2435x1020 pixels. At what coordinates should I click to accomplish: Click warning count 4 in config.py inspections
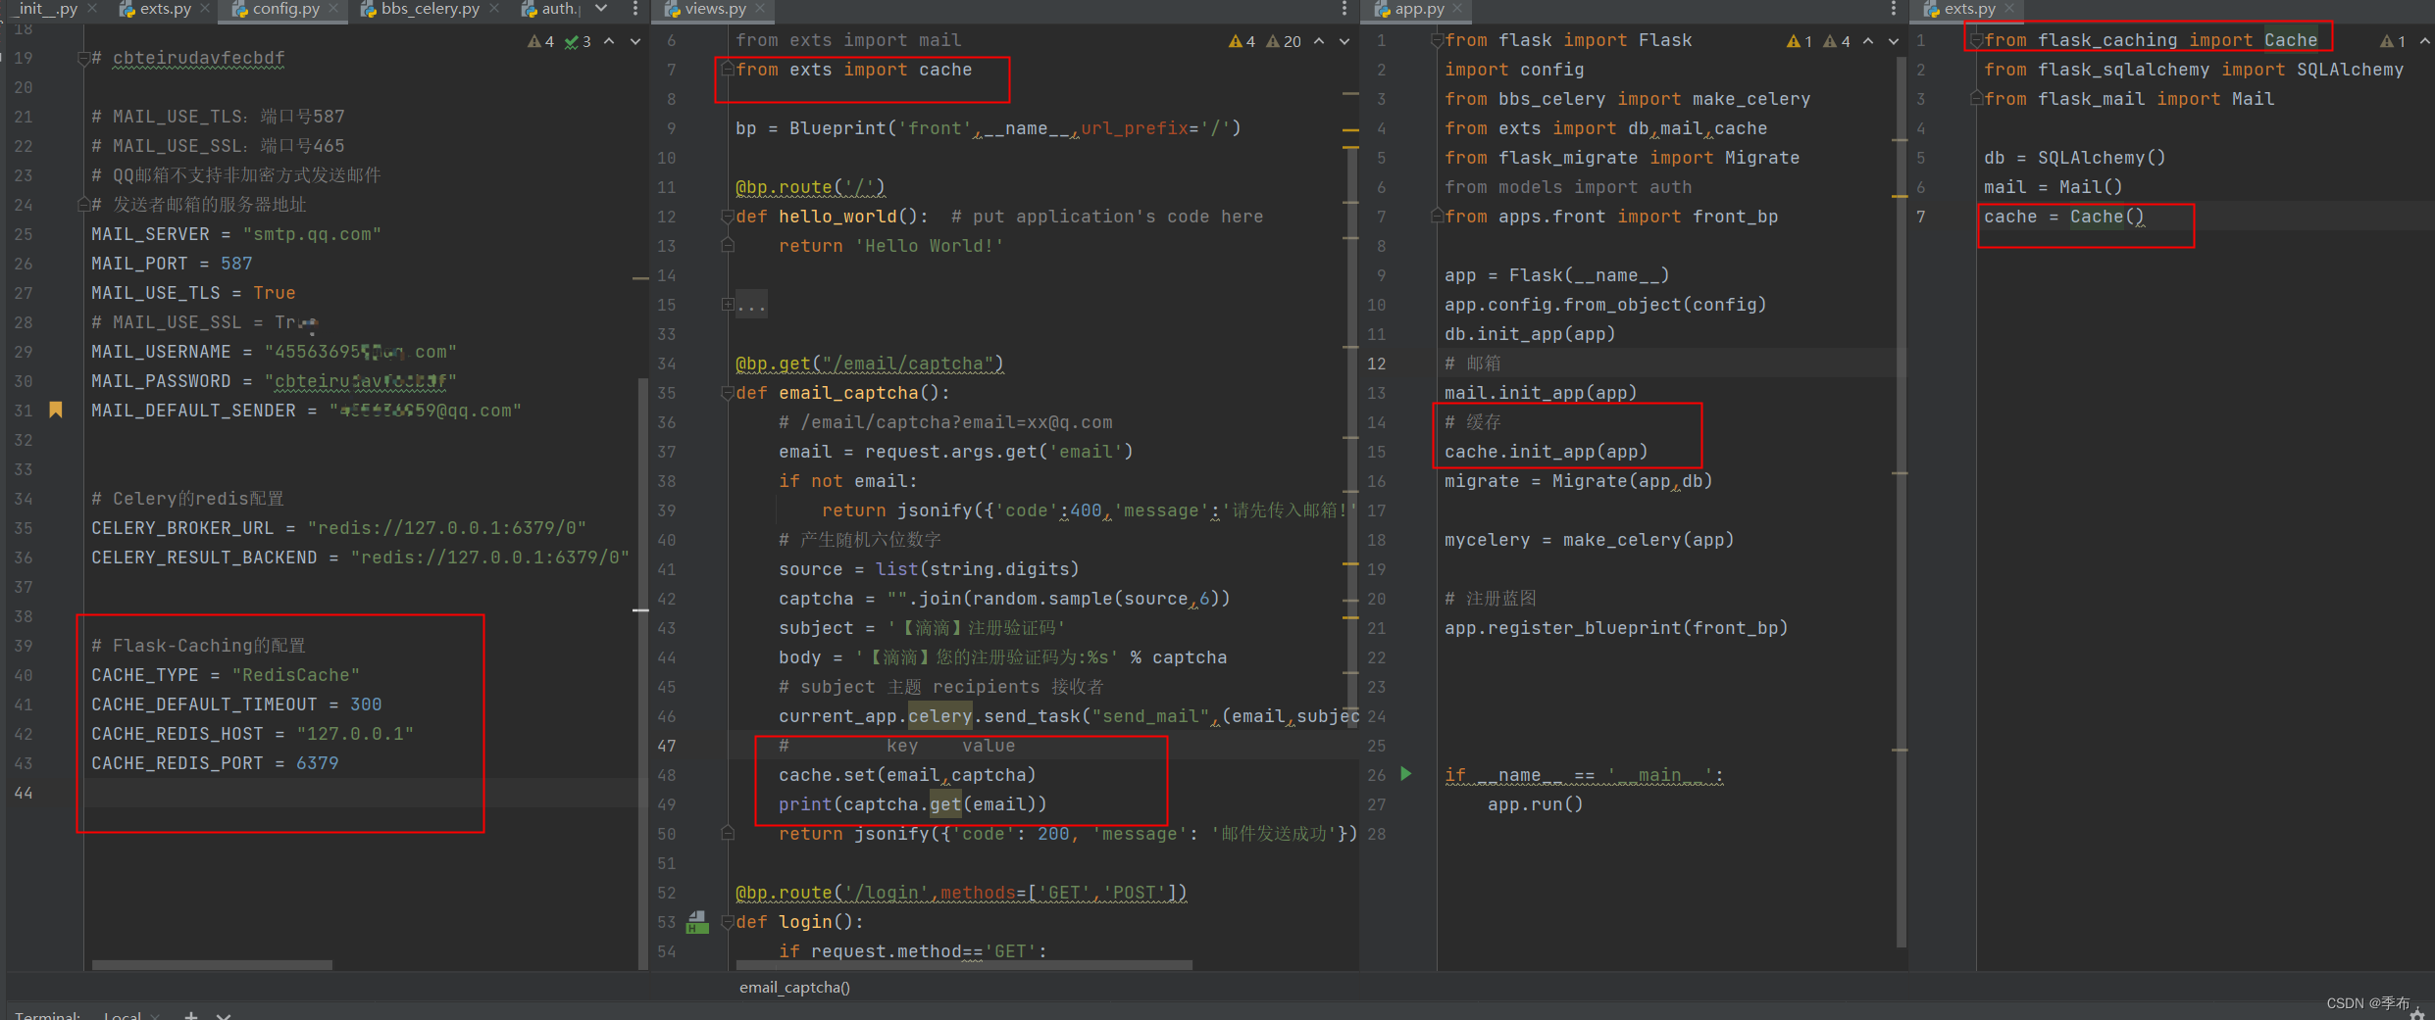click(540, 41)
